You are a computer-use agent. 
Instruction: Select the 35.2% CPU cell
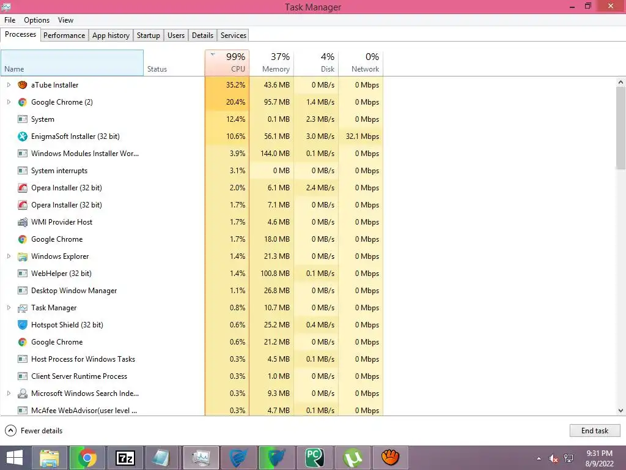point(227,84)
